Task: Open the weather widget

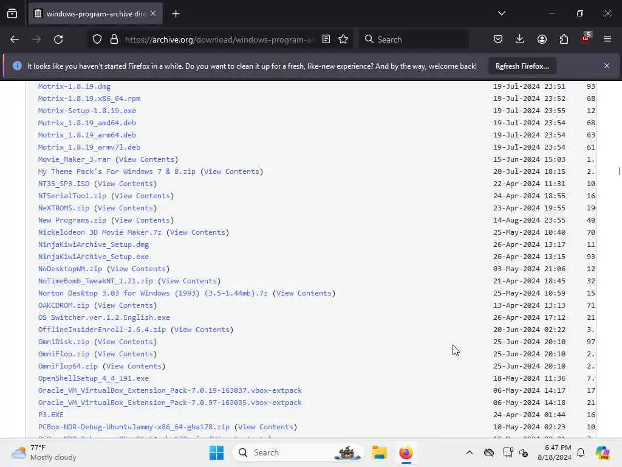Action: [44, 452]
